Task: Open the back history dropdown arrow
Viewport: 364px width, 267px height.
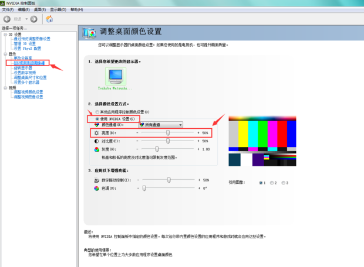Action: 26,19
